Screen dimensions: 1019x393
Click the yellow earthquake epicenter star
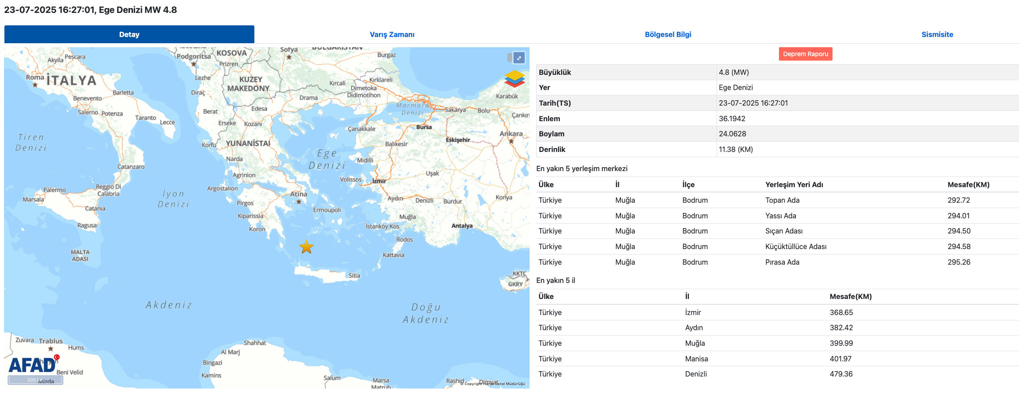(307, 247)
